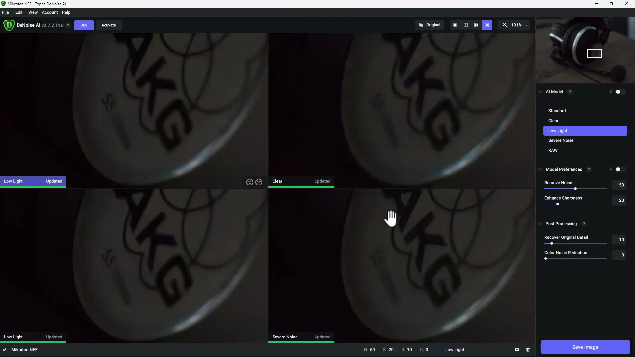This screenshot has width=635, height=357.
Task: Switch to single view layout icon
Action: [x=455, y=25]
